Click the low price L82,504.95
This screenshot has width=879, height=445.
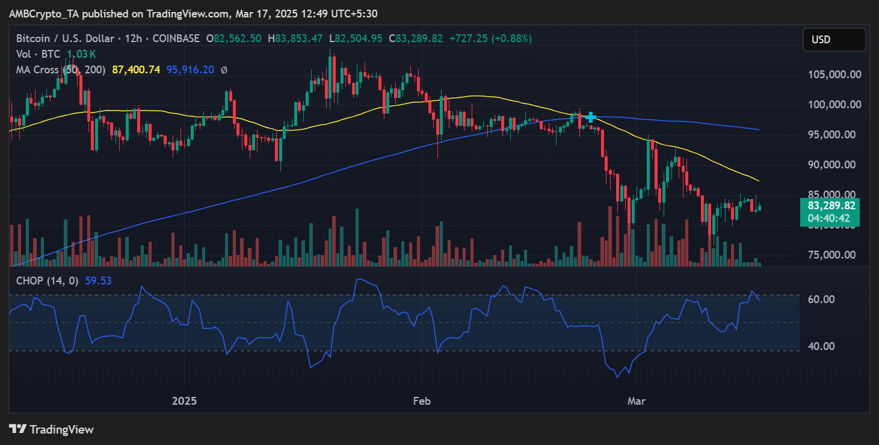point(355,38)
